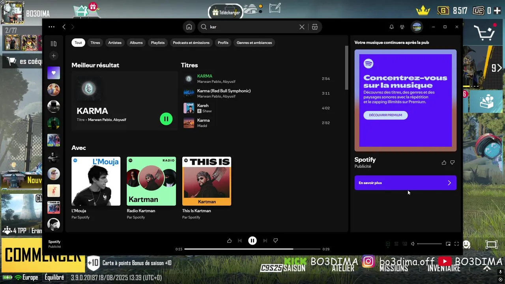Open the This Is playlist in sidebar
Image resolution: width=505 pixels, height=284 pixels.
[54, 207]
